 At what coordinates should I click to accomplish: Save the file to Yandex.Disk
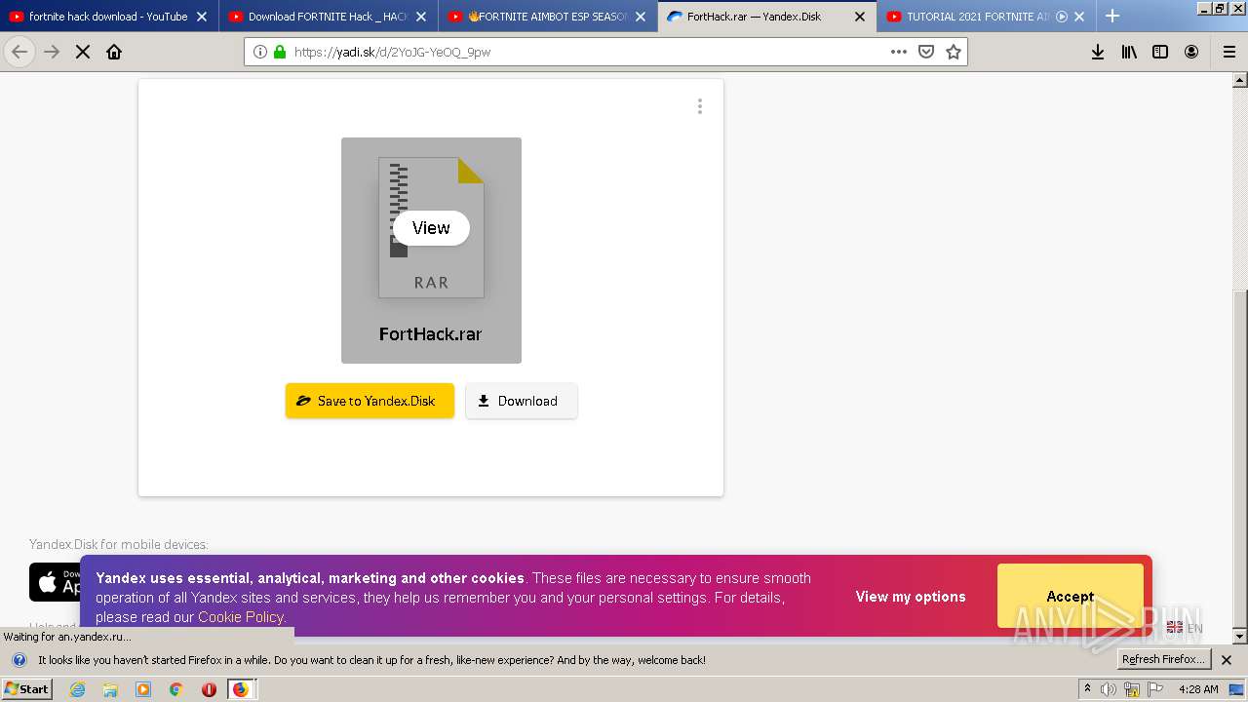coord(370,401)
